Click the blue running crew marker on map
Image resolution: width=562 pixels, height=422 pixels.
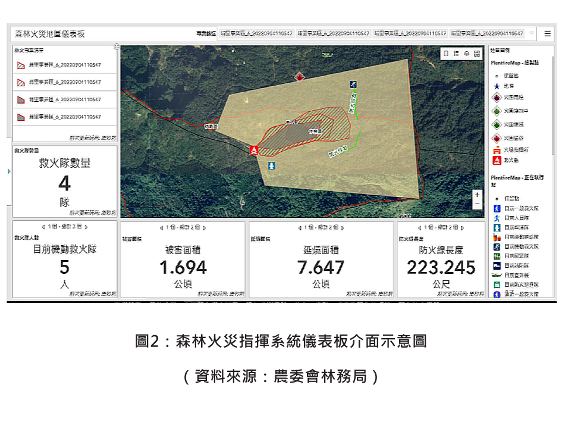click(353, 85)
